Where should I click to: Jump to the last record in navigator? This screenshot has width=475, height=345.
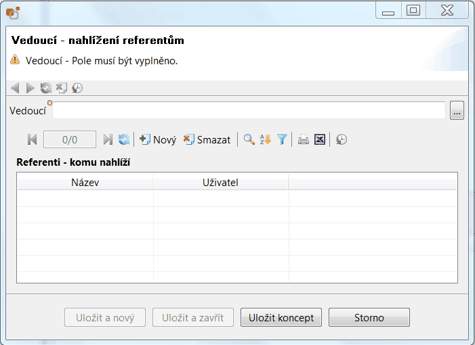[107, 140]
